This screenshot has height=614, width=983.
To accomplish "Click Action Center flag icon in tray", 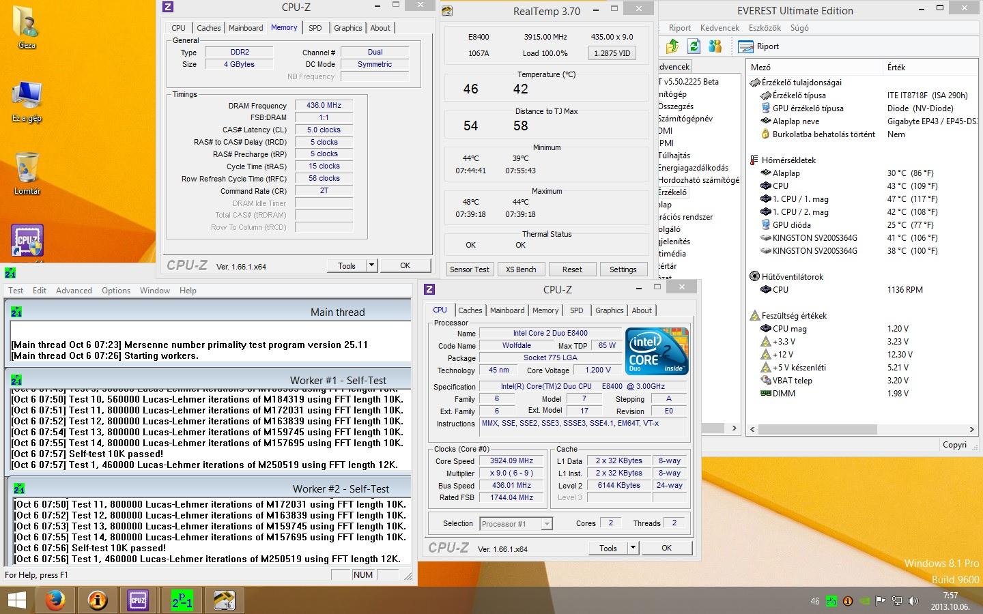I will (881, 601).
